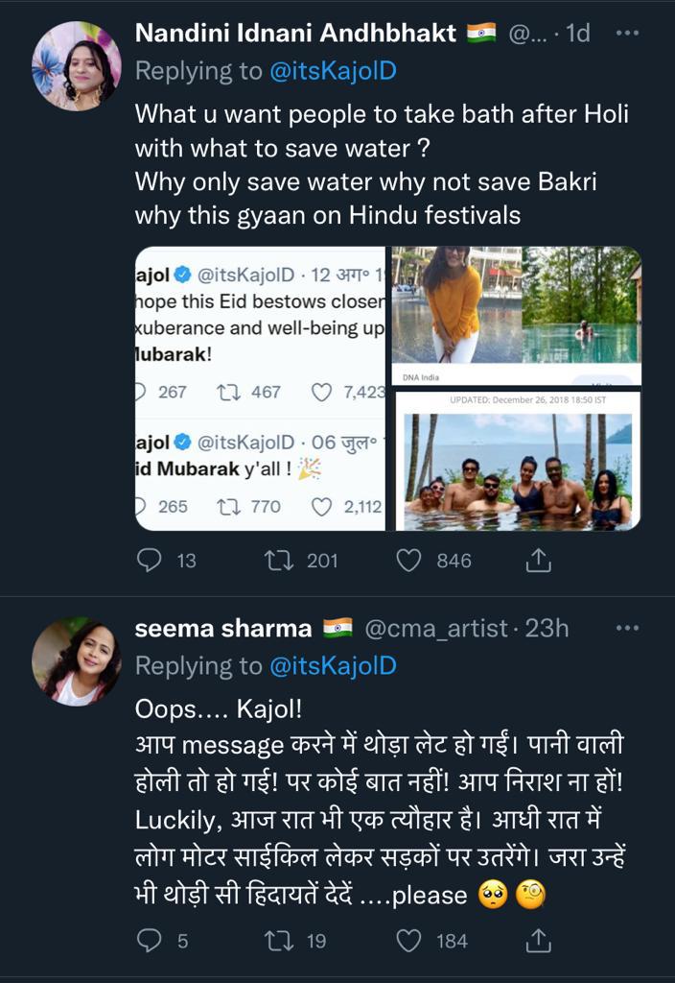Like seema sharma's tweet with 184 likes

[408, 941]
